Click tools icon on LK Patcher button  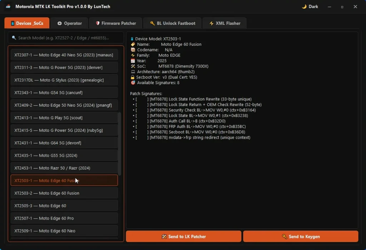164,236
